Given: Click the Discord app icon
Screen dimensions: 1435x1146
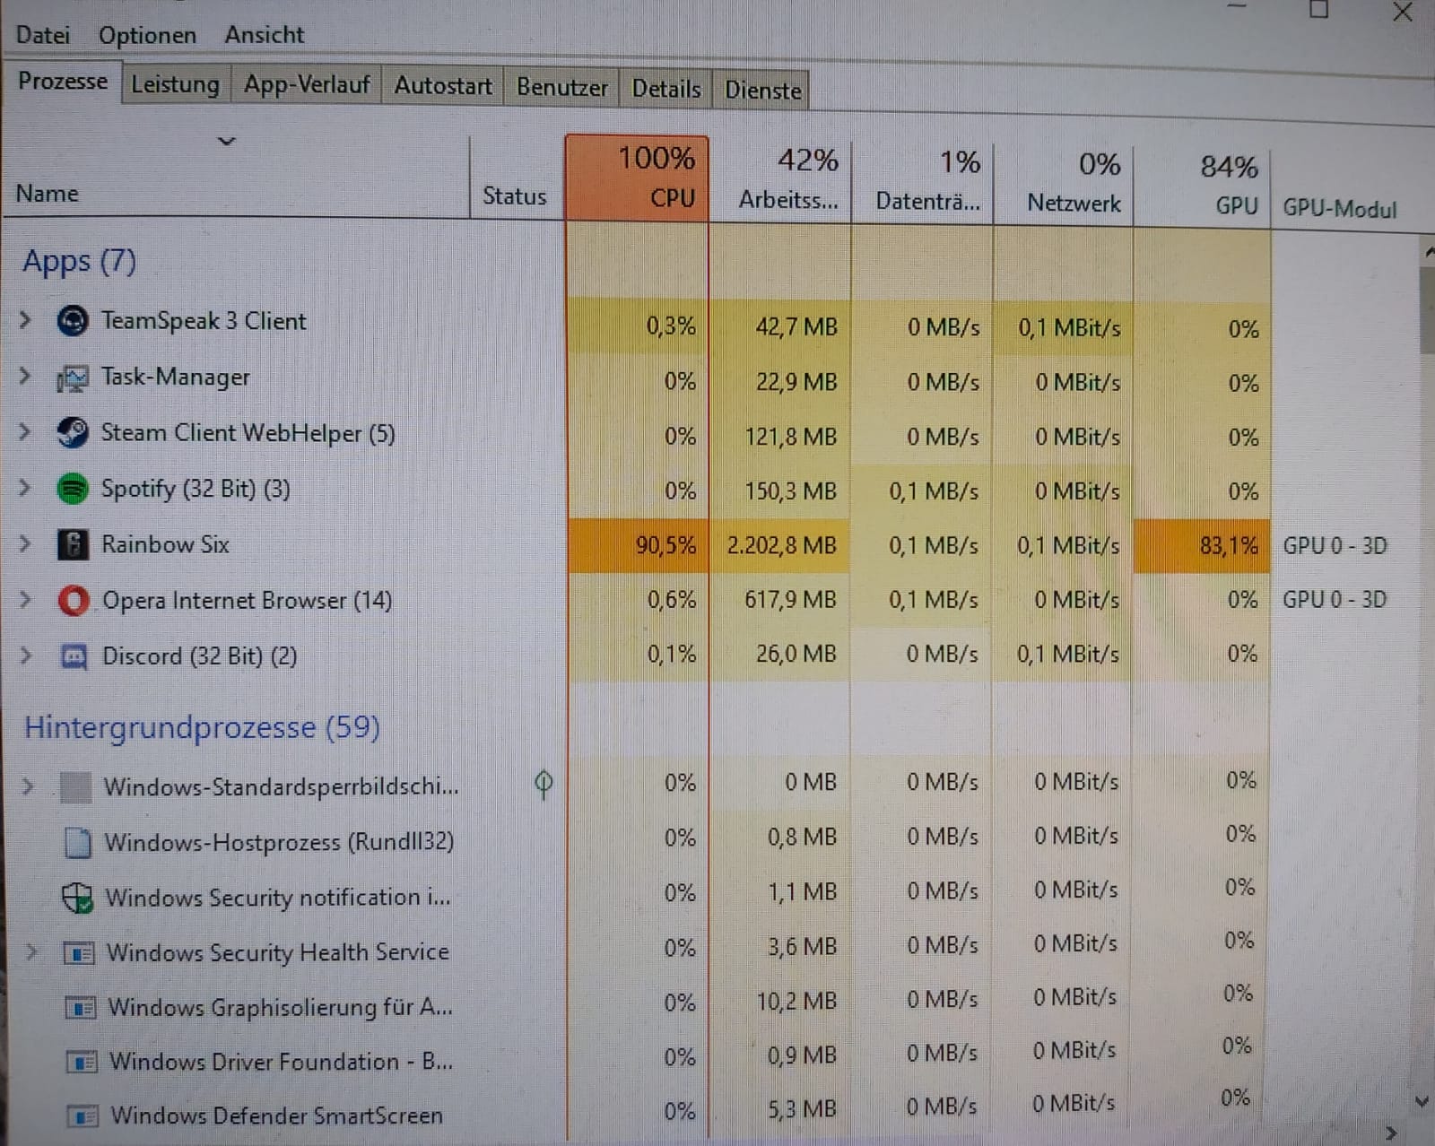Looking at the screenshot, I should [74, 656].
